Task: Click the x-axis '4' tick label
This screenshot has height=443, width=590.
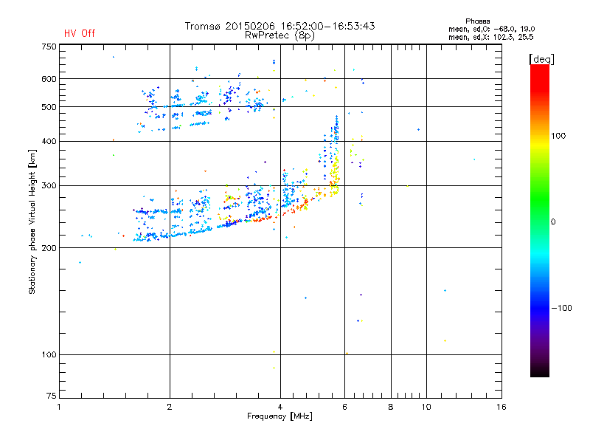Action: pyautogui.click(x=280, y=407)
